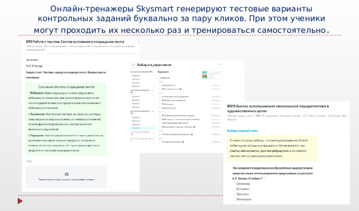Open the workbook cover thumbnail in the exercise panel
Screen dimensions: 359x211
(x=204, y=75)
